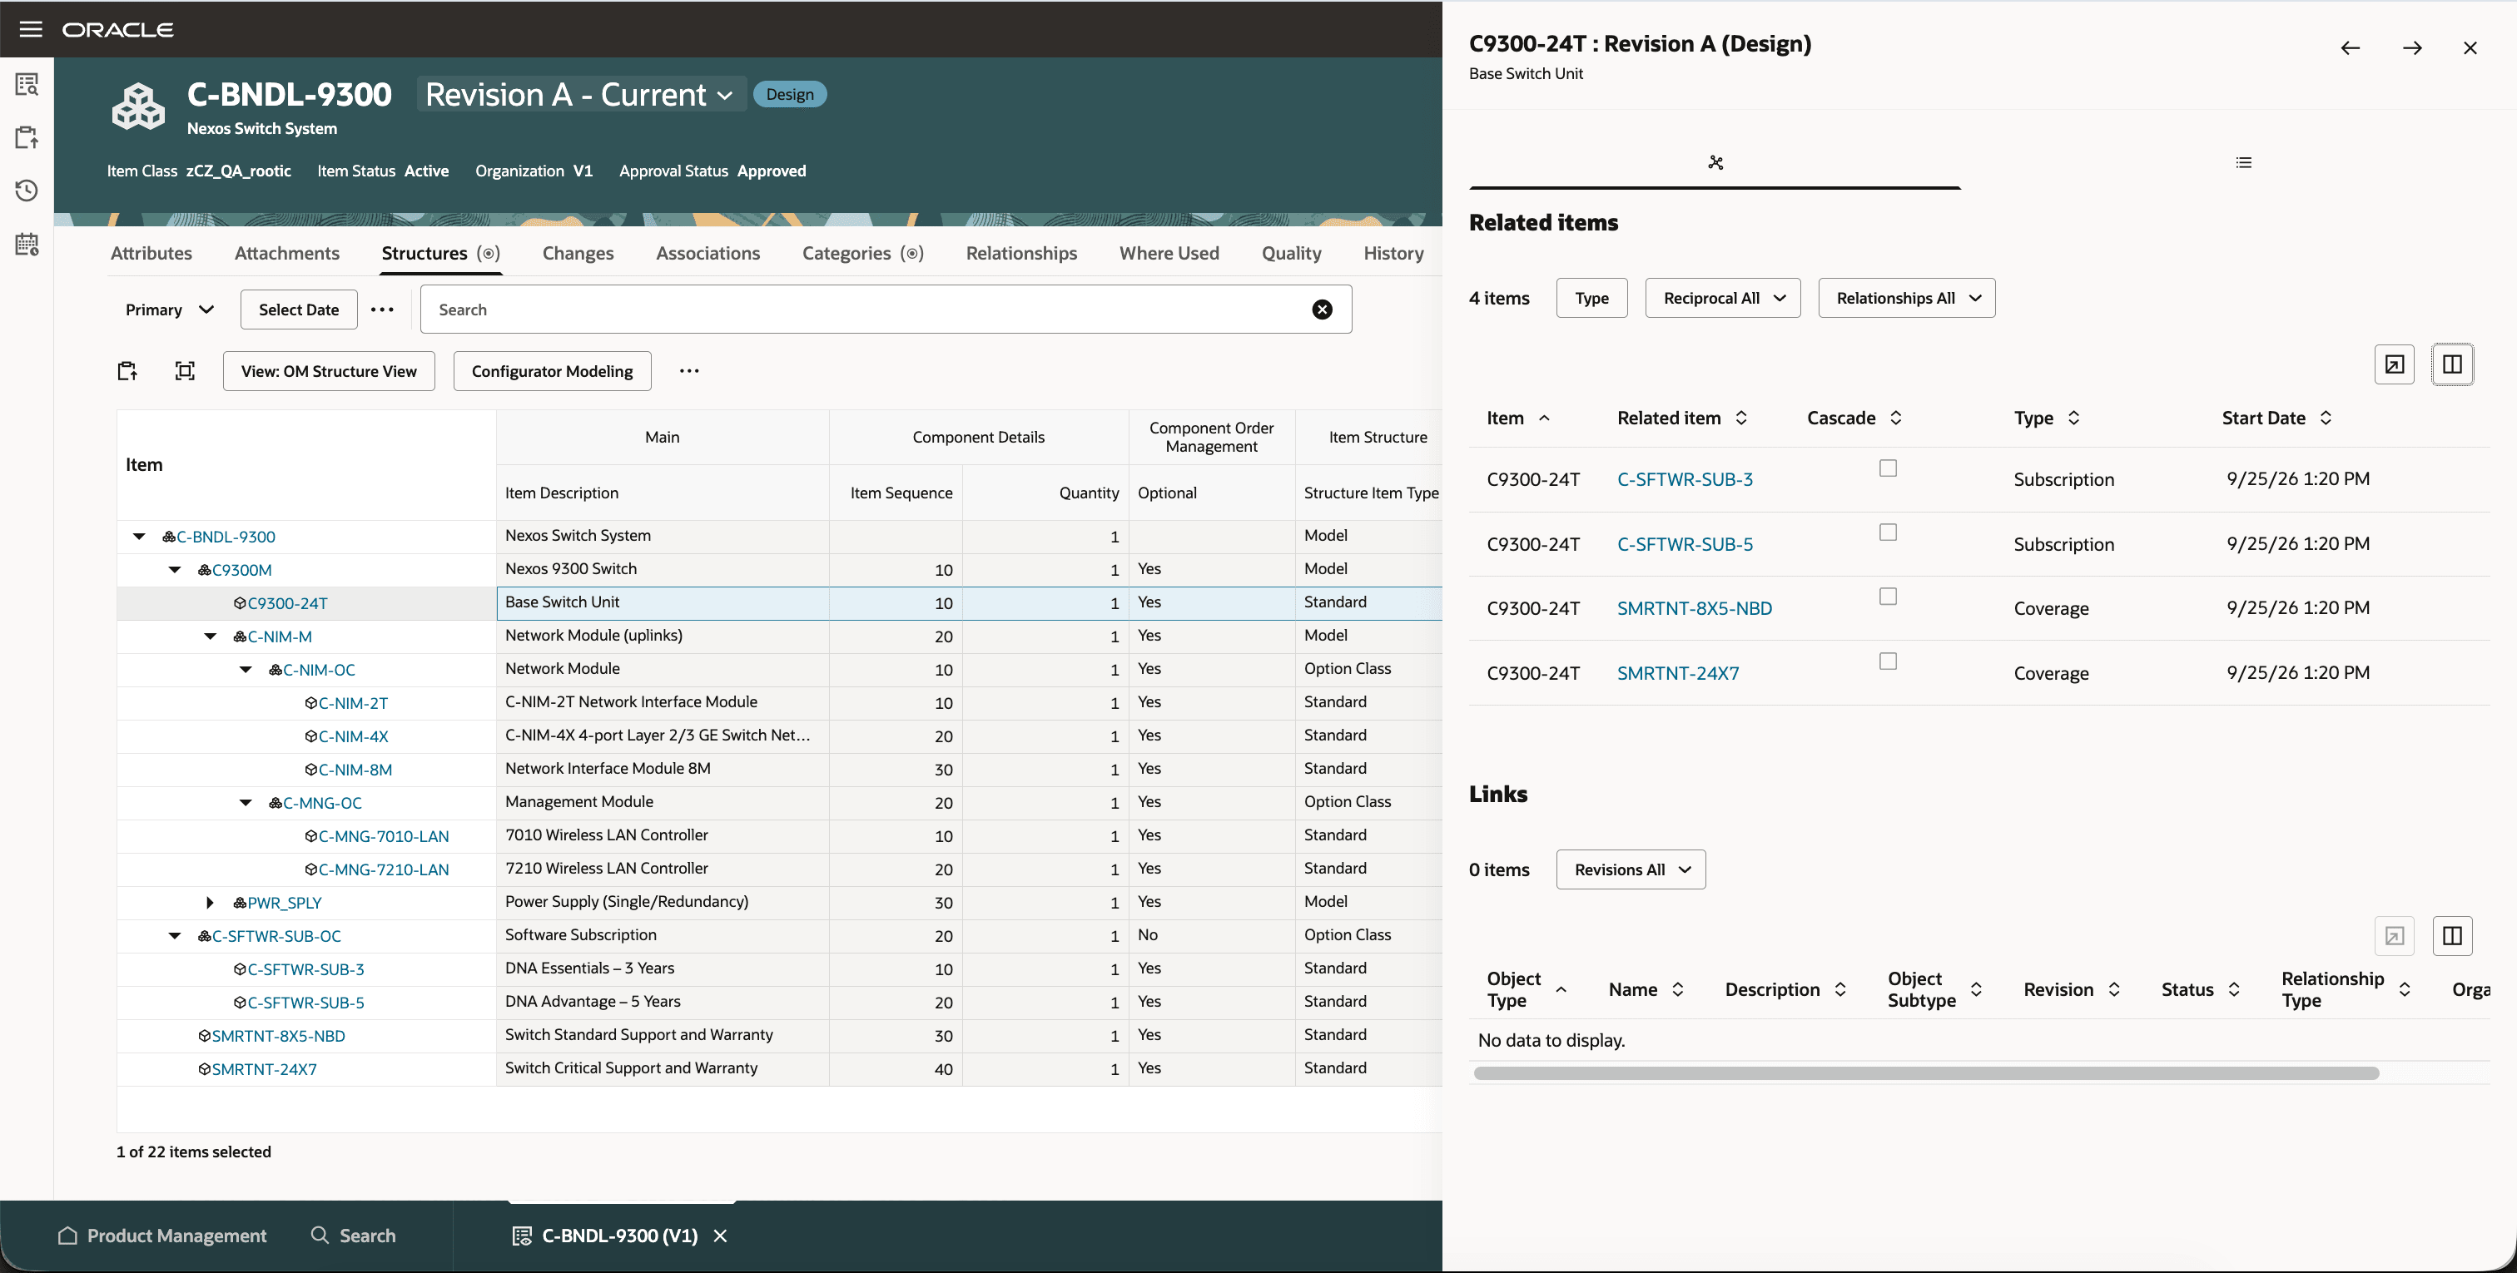The image size is (2517, 1273).
Task: Switch to the list details tab icon
Action: tap(2243, 162)
